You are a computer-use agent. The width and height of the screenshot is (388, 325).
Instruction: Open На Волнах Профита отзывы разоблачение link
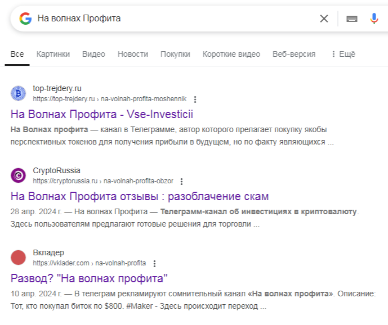pos(140,196)
